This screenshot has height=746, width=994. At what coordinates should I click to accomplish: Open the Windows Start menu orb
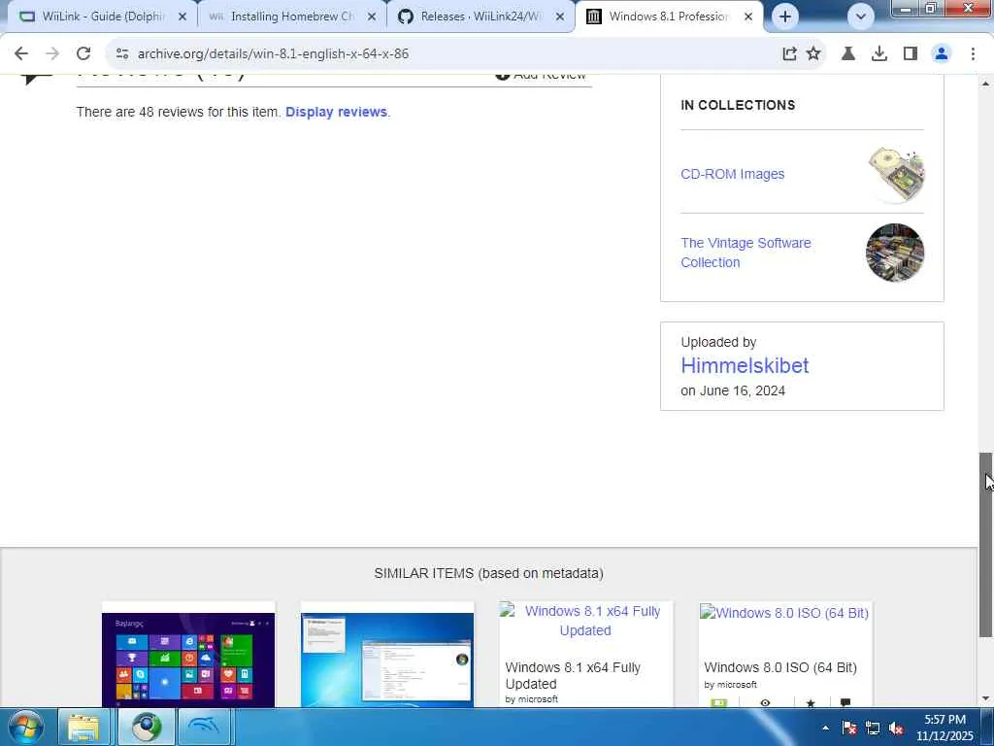tap(26, 727)
